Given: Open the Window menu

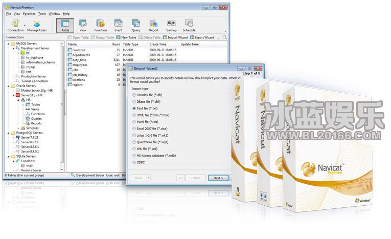Looking at the screenshot, I should point(54,14).
